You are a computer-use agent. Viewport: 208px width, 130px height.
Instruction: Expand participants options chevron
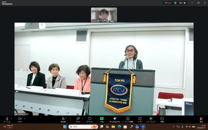[x=70, y=118]
